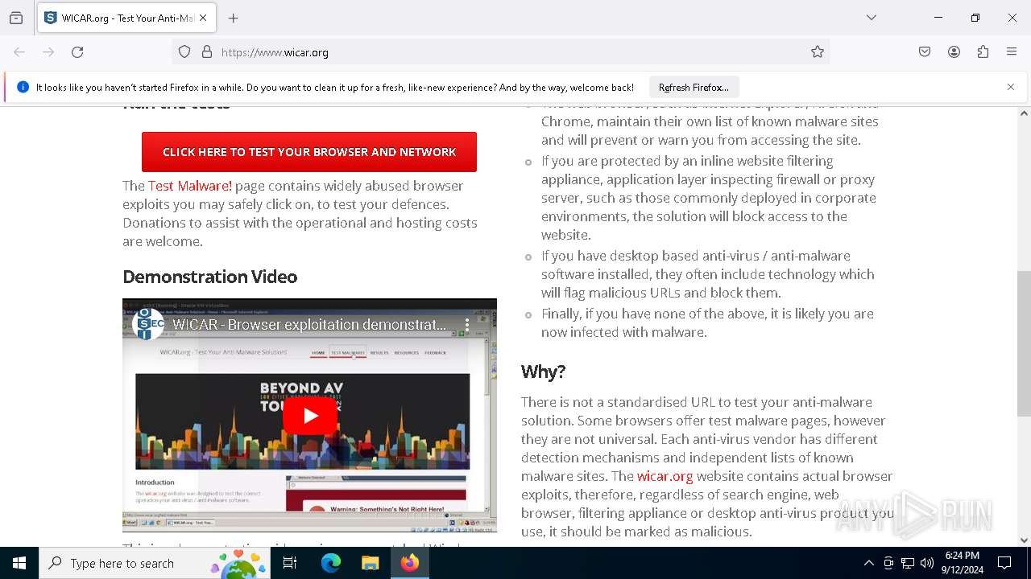Open the Test Malware! link

pyautogui.click(x=190, y=186)
